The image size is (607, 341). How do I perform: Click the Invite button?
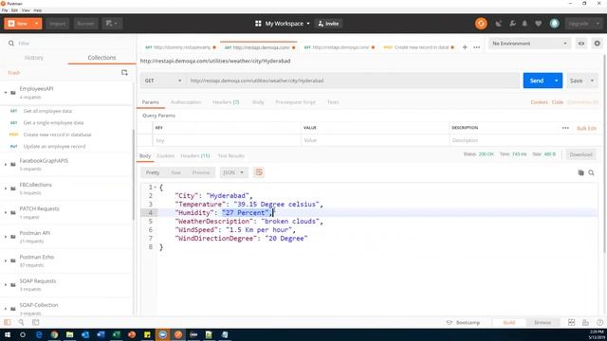click(x=329, y=24)
